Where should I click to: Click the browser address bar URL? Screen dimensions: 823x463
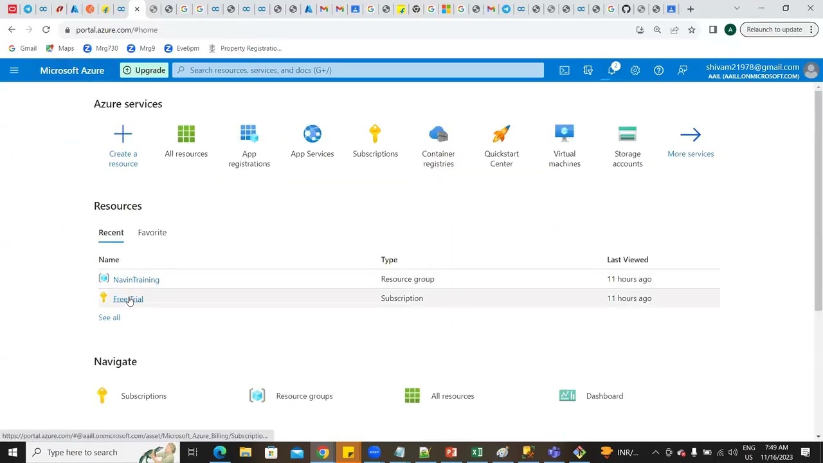[x=116, y=30]
